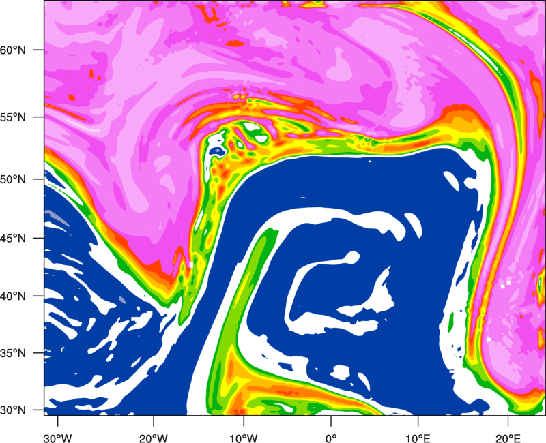Click the 50°N latitude label

(x=13, y=179)
